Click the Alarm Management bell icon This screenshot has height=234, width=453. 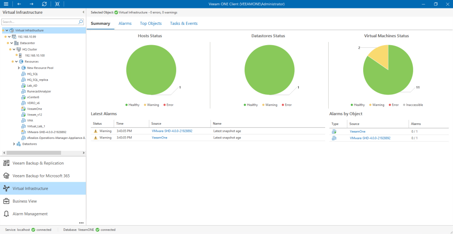click(6, 214)
